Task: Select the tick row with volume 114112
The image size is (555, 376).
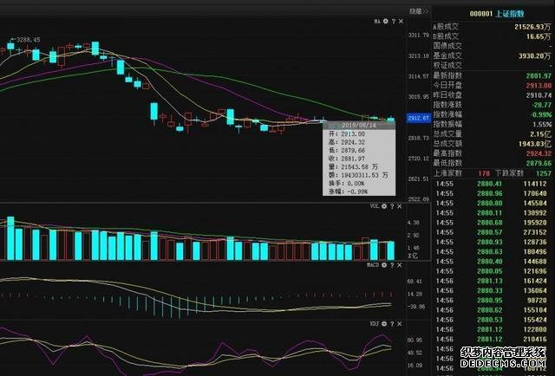Action: (492, 184)
